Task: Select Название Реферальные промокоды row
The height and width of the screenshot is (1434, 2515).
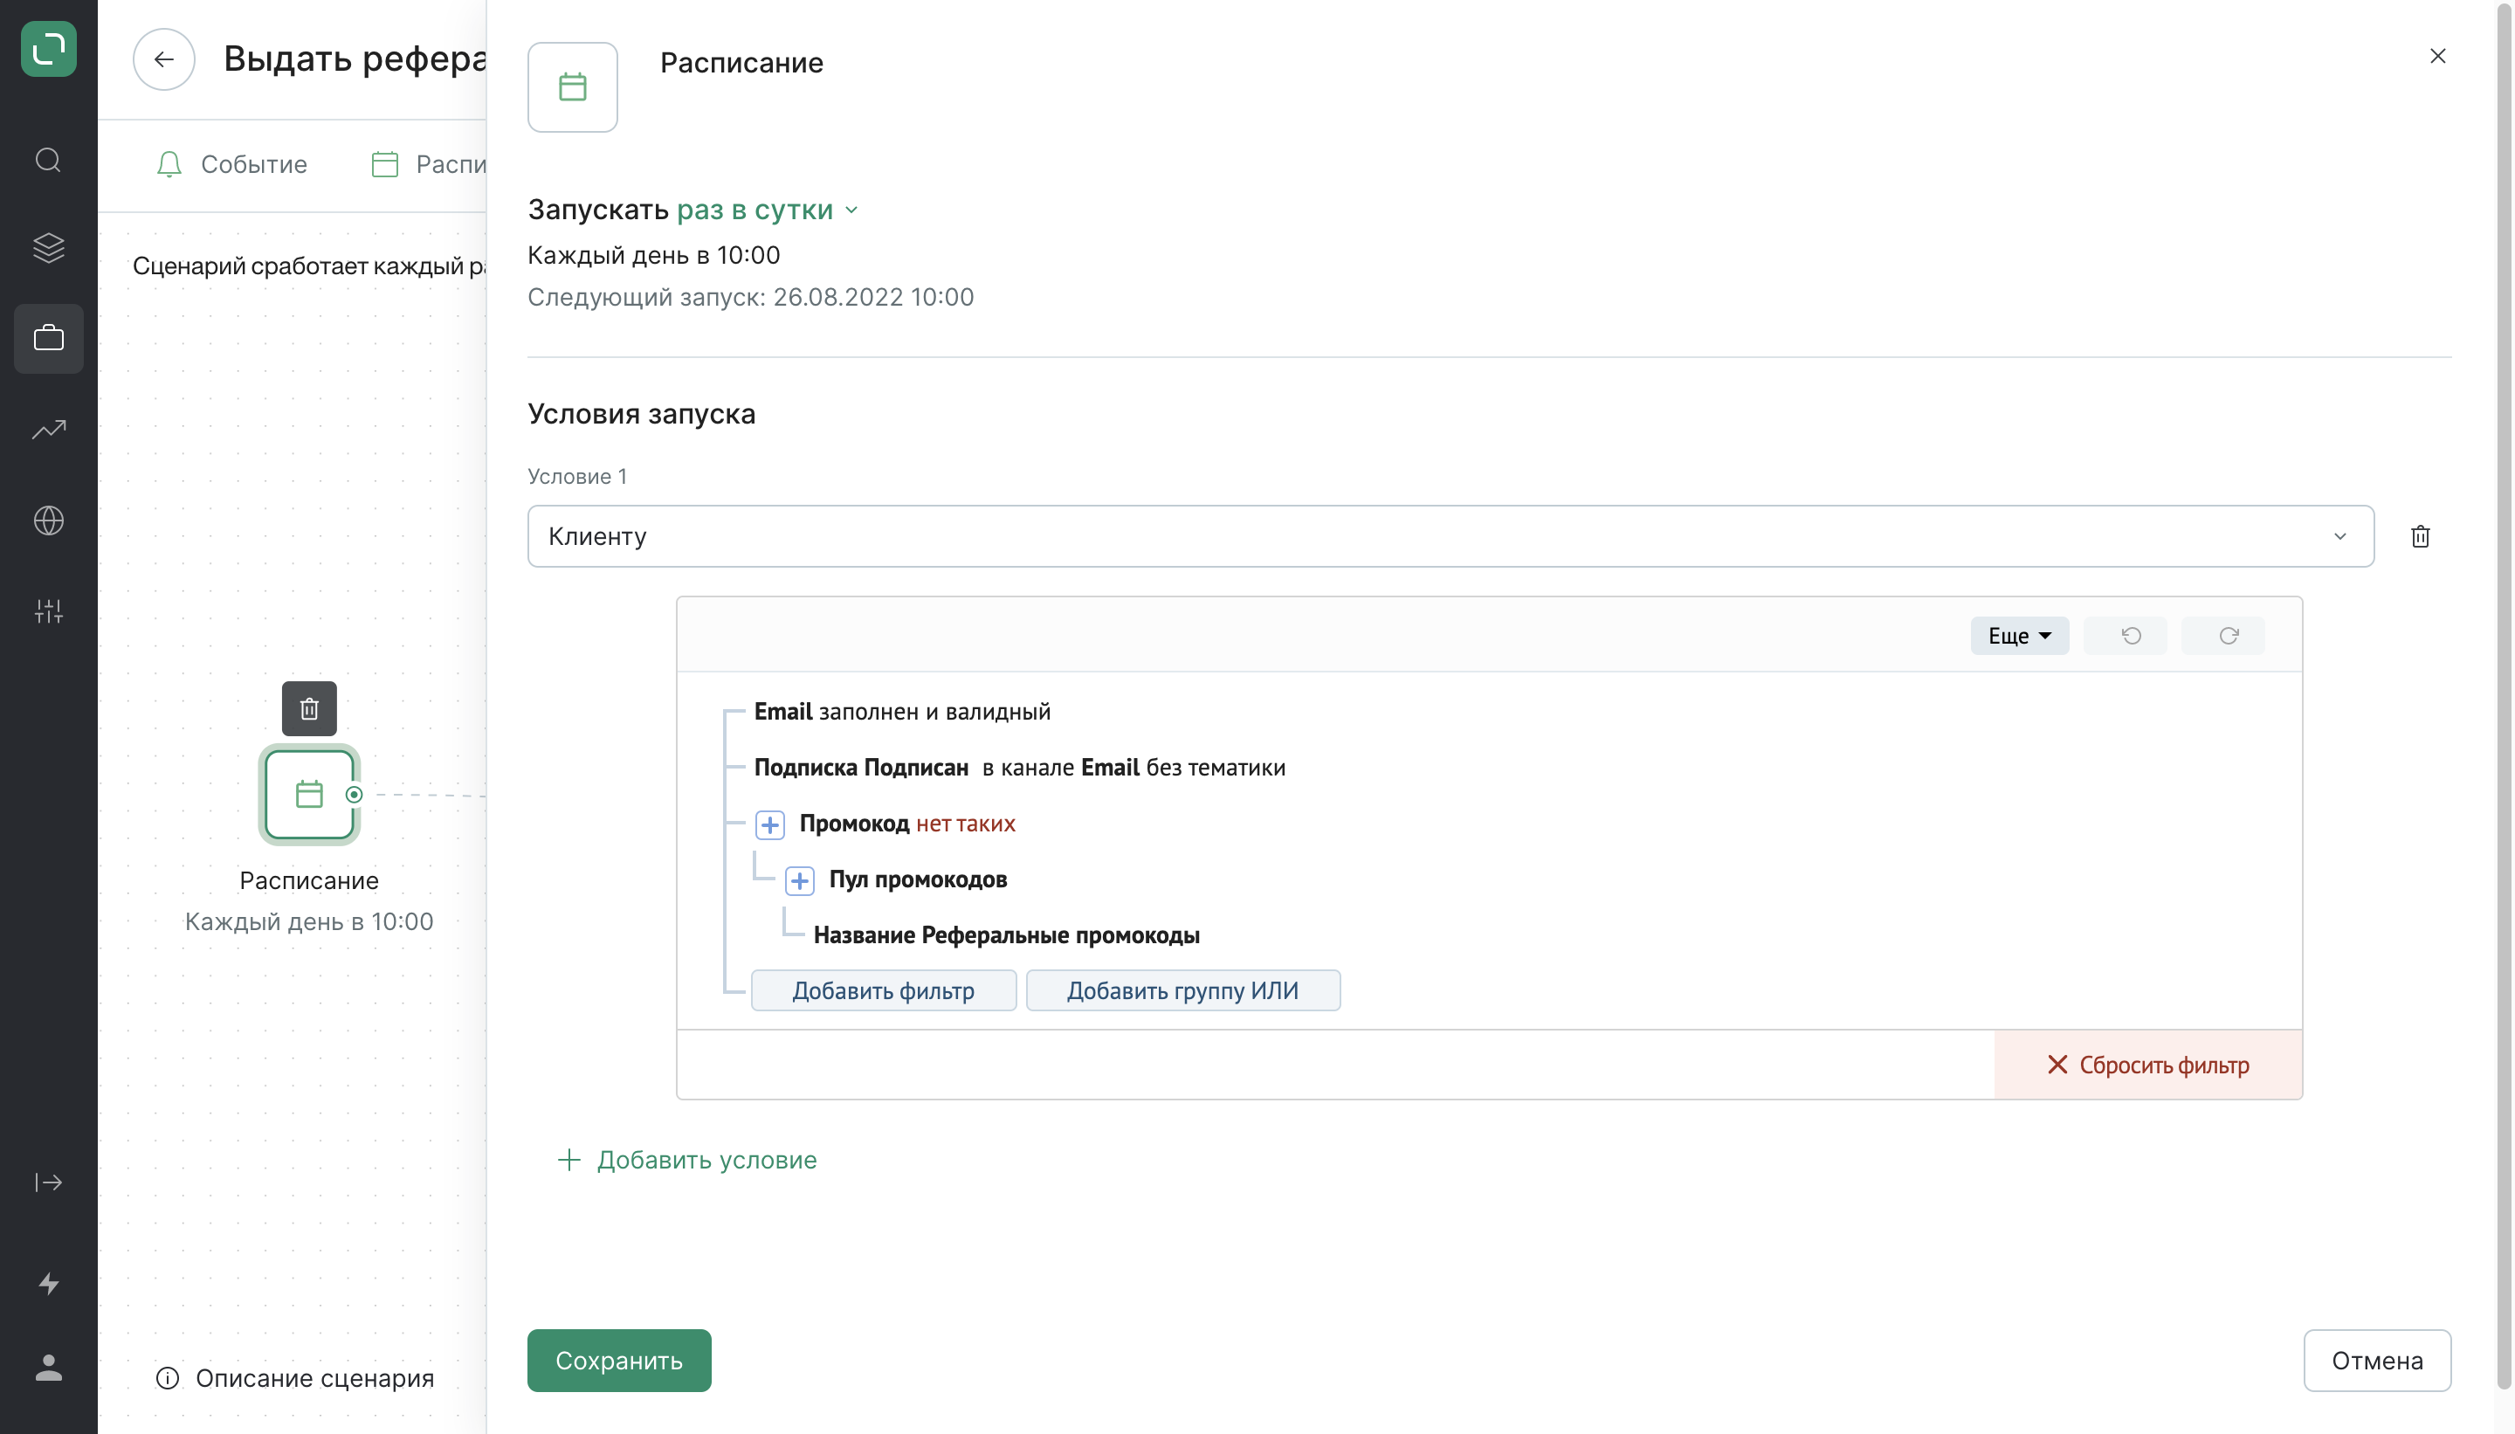Action: click(1006, 934)
